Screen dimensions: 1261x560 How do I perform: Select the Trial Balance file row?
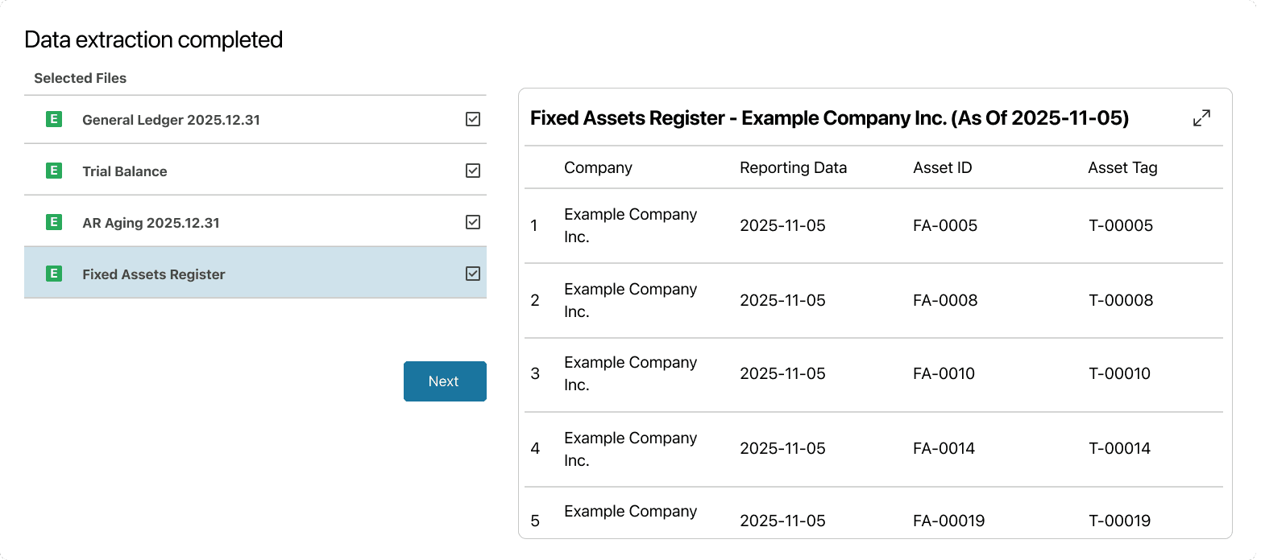click(125, 171)
